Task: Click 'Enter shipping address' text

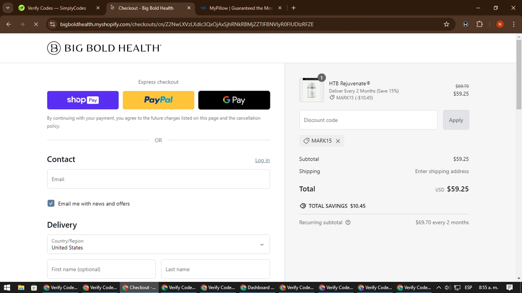Action: pos(442,171)
